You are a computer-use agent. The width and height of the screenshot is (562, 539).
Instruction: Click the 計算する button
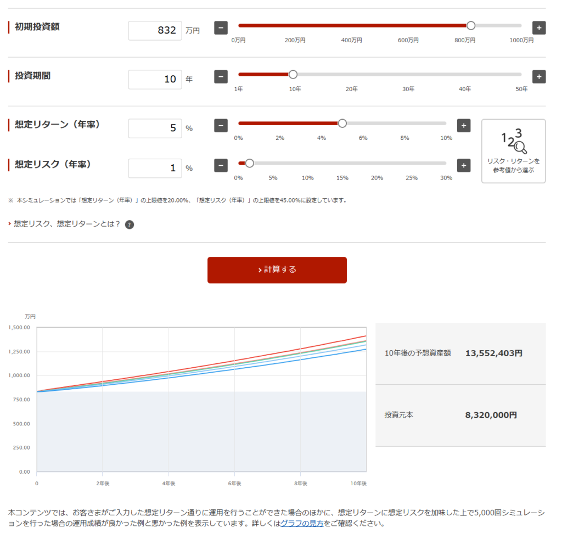[277, 269]
